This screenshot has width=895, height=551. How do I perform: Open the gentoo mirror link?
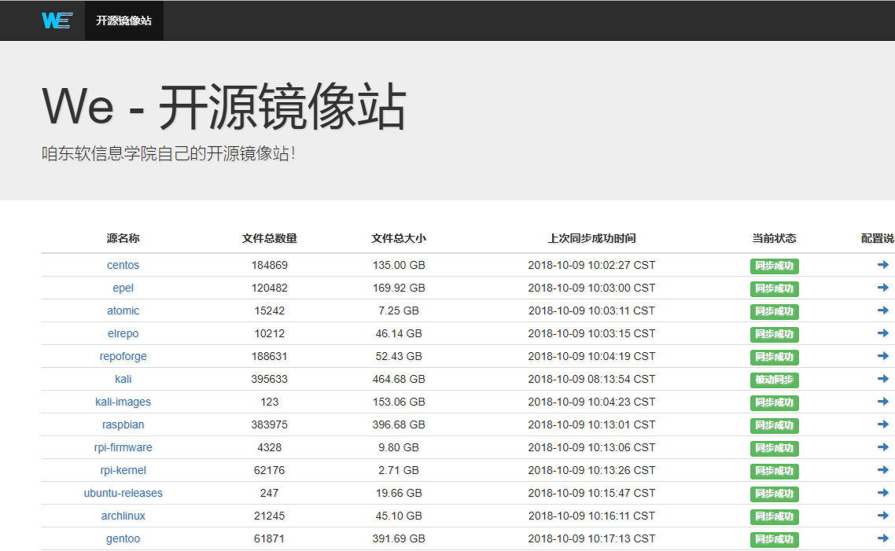click(123, 539)
